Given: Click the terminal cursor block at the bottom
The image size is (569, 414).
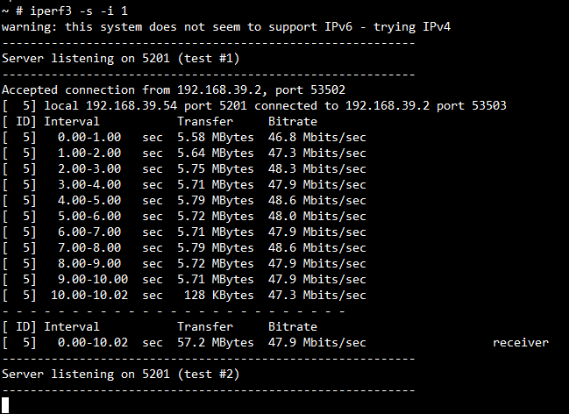Looking at the screenshot, I should coord(7,404).
